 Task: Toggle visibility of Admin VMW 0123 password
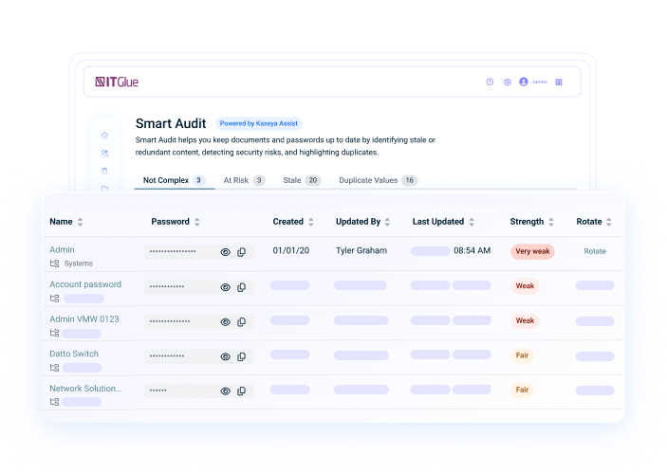(x=226, y=322)
